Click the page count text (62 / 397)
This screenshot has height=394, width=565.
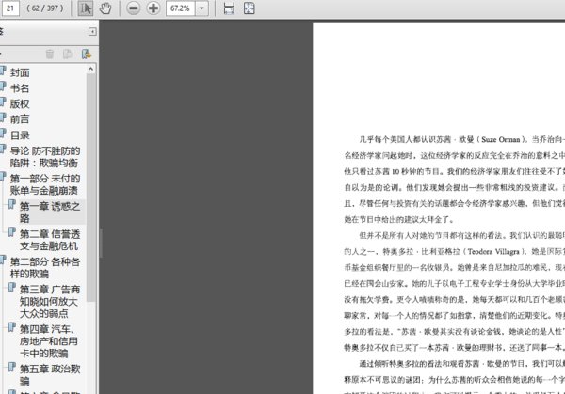(x=45, y=8)
